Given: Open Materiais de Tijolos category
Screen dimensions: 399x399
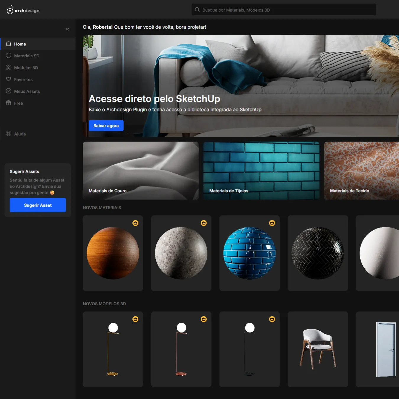Looking at the screenshot, I should tap(261, 171).
